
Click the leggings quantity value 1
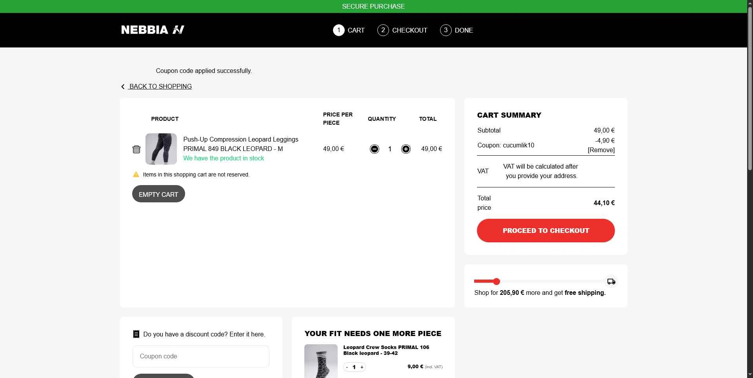(x=390, y=149)
